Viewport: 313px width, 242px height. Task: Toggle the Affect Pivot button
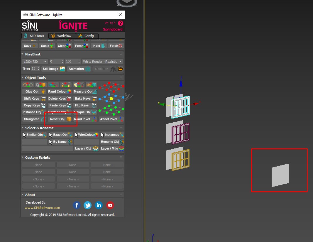111,119
